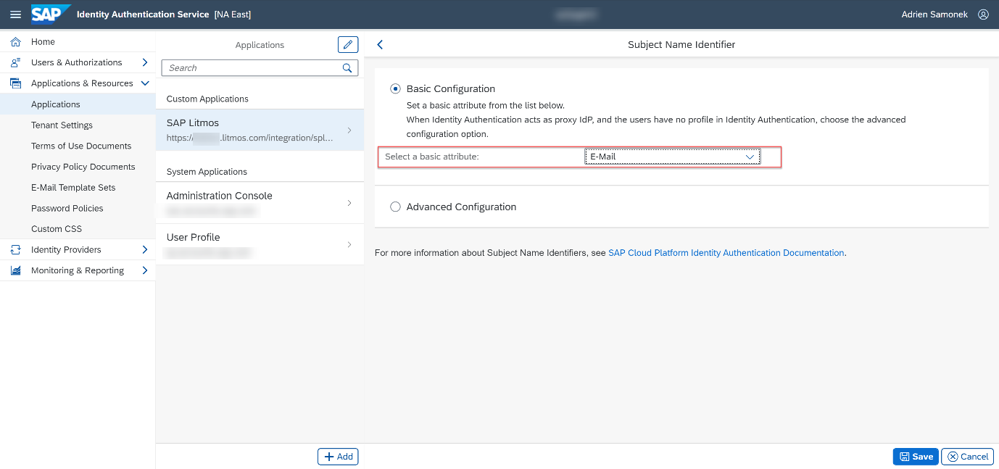The height and width of the screenshot is (469, 999).
Task: Click the Custom Applications heading
Action: [207, 99]
